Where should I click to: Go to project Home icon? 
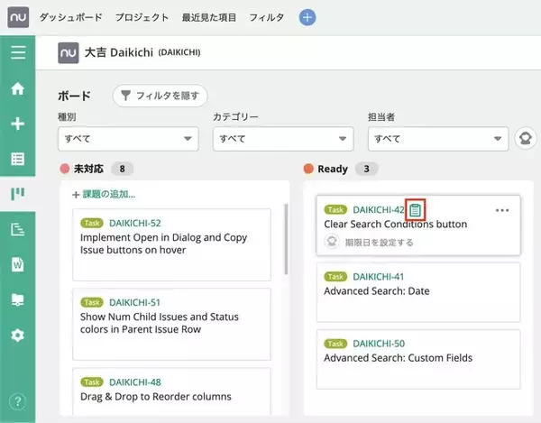pyautogui.click(x=17, y=89)
